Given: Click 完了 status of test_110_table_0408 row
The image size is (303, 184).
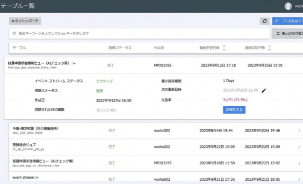Looking at the screenshot, I should coord(112,131).
